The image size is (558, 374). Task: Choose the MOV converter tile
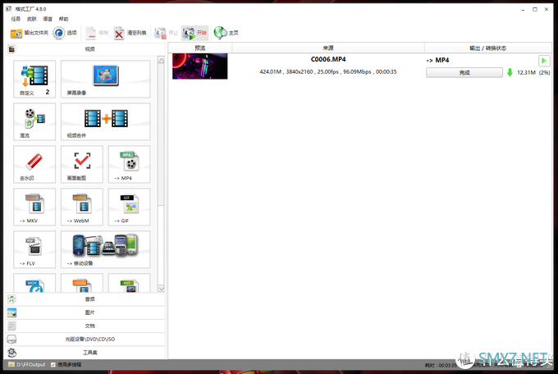tap(34, 283)
